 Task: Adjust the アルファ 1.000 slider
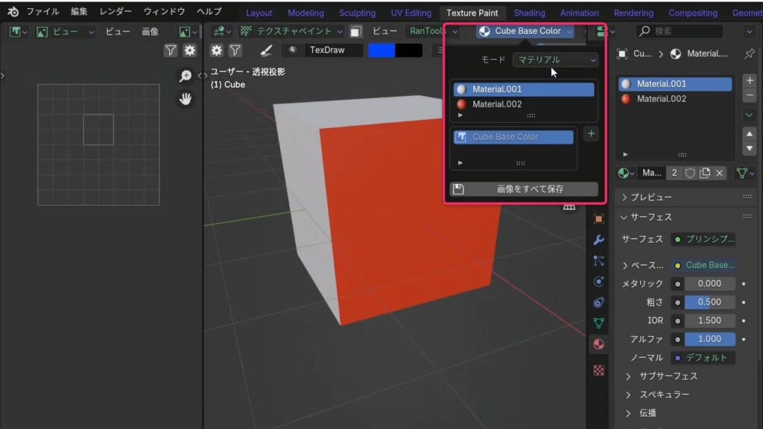point(709,339)
